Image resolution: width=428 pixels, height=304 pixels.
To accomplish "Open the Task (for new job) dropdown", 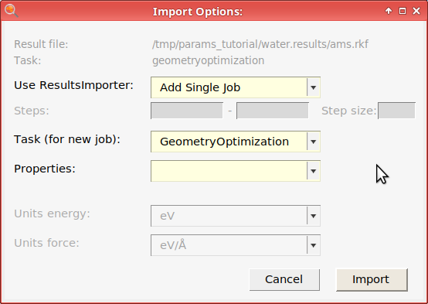I will tap(236, 142).
